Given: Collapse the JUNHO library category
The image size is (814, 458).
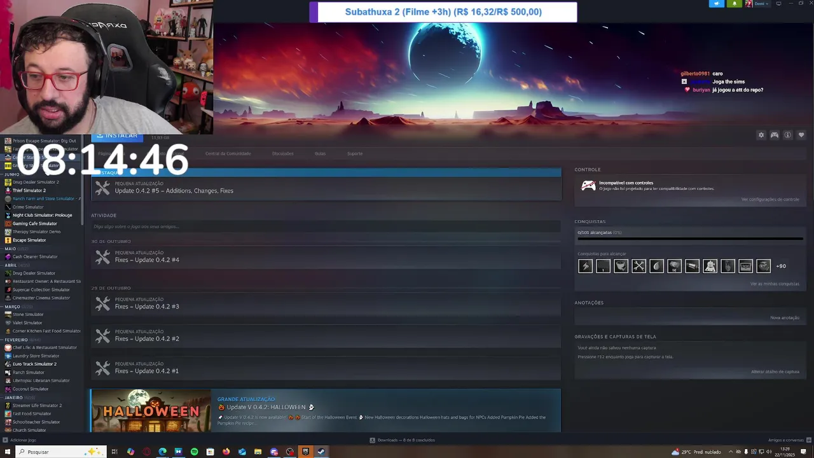Looking at the screenshot, I should coord(12,174).
